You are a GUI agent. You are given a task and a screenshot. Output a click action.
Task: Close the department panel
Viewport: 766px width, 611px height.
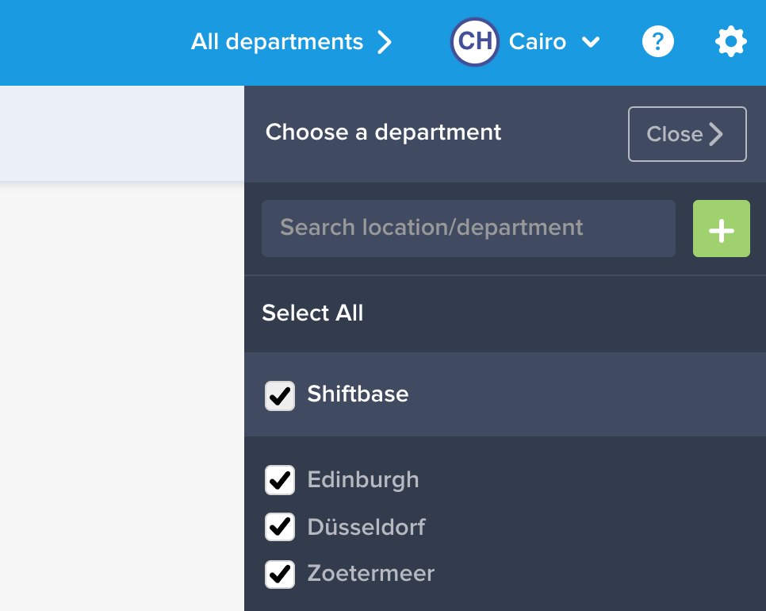click(686, 134)
